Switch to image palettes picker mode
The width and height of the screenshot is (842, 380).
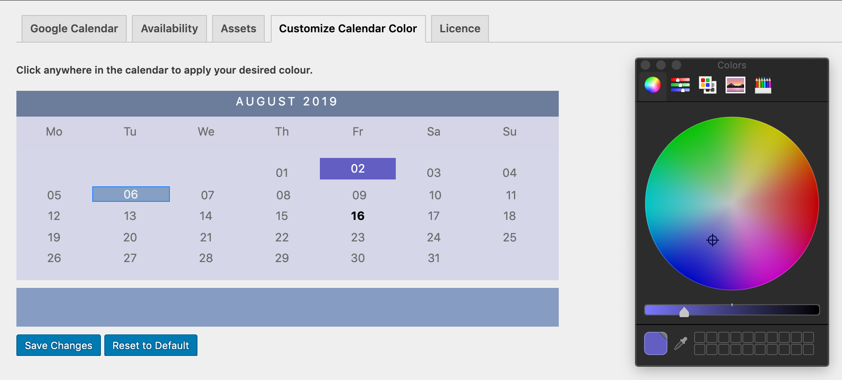click(735, 85)
